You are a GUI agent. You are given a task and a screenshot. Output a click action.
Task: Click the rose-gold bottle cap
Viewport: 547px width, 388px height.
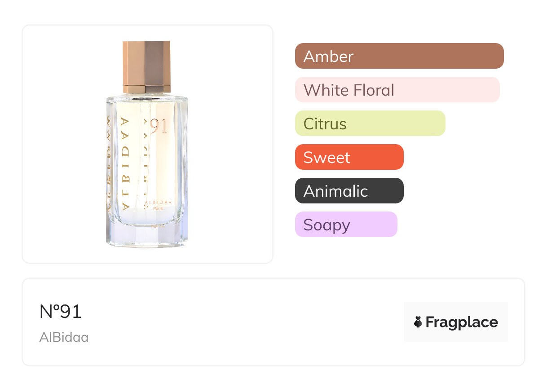pos(146,67)
